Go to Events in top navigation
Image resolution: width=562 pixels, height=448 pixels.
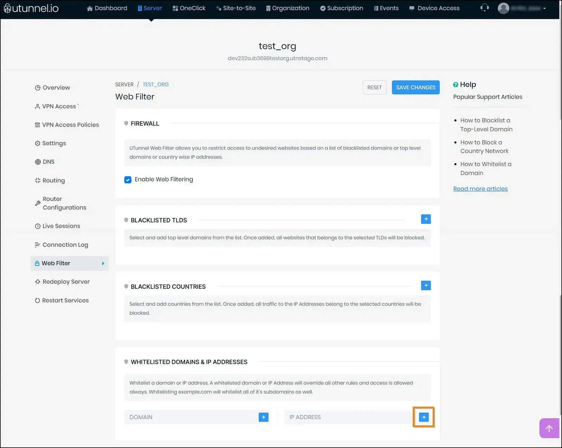click(386, 8)
